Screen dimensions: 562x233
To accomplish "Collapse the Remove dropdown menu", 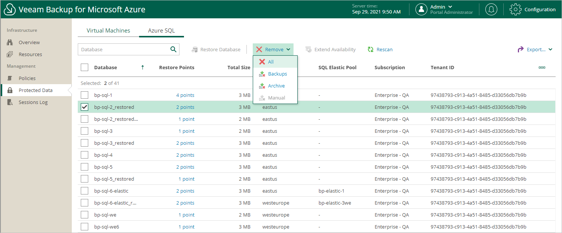I will [273, 49].
